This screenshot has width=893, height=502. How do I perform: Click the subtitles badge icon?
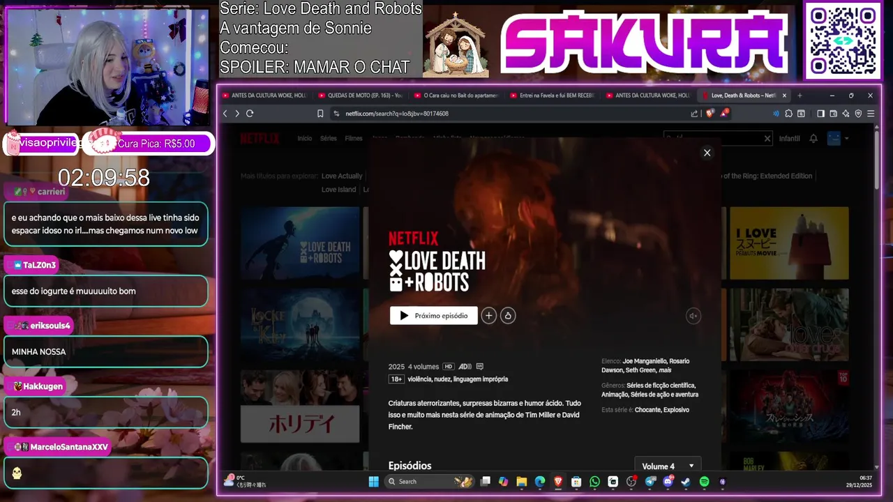tap(479, 367)
